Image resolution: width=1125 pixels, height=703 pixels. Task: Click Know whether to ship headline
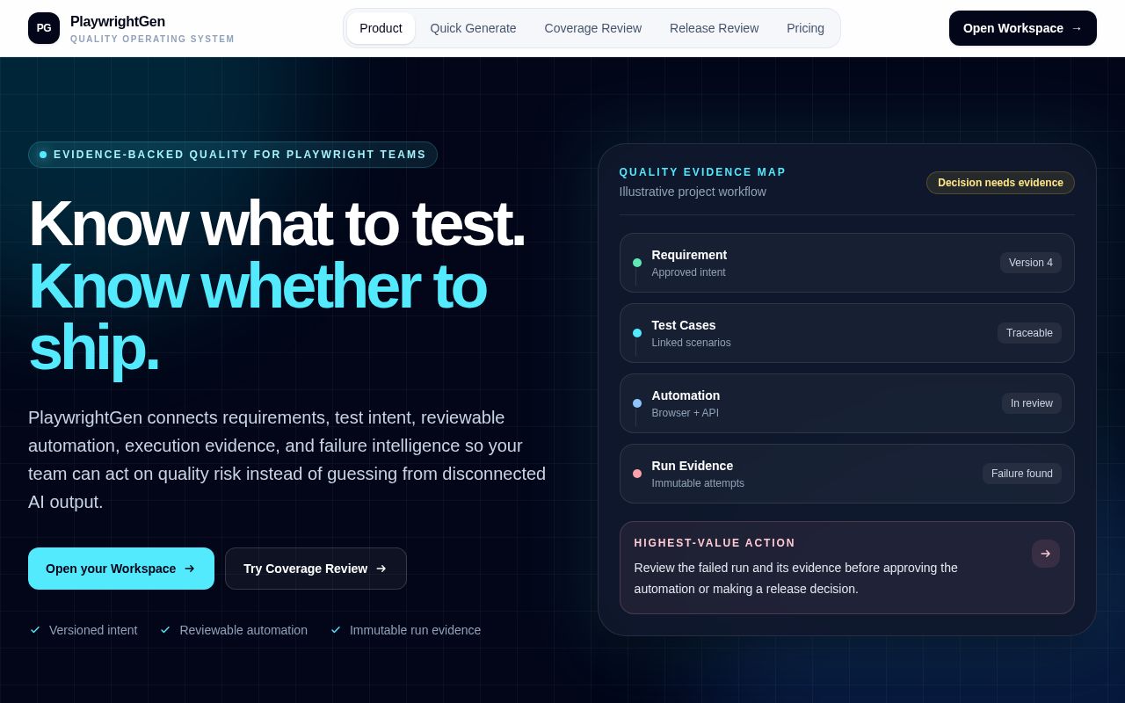tap(257, 316)
